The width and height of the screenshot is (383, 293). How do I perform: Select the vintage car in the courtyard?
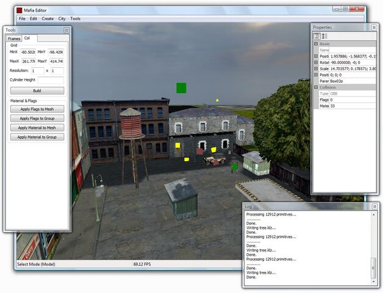(x=215, y=159)
